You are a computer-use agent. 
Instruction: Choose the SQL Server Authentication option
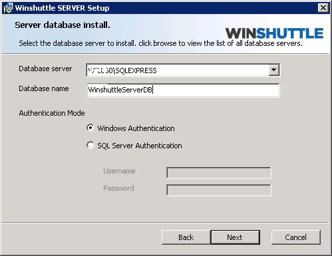tap(90, 145)
